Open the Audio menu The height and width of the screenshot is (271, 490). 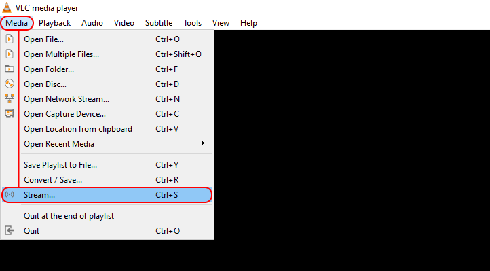(x=92, y=23)
